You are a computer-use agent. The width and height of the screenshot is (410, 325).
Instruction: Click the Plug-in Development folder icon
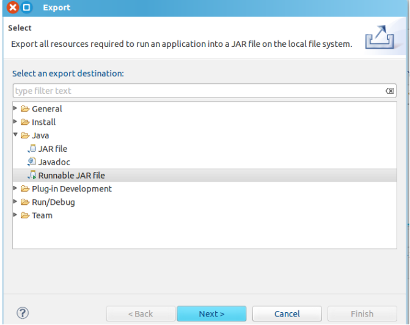click(x=25, y=189)
